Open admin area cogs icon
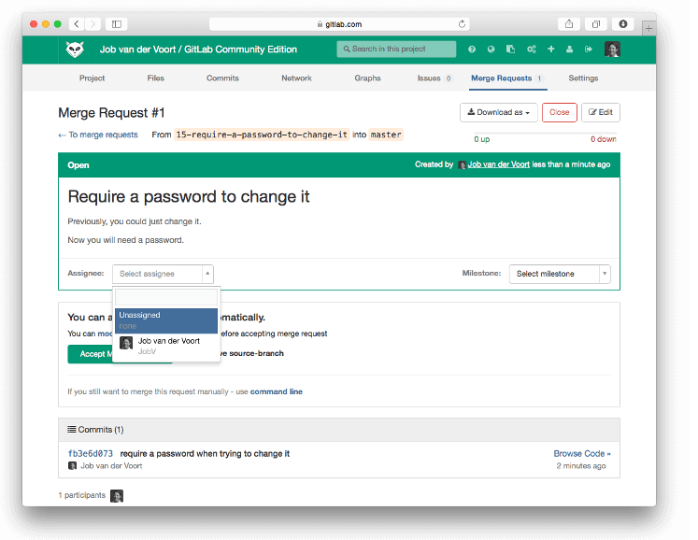Viewport: 698px width, 540px height. click(x=531, y=50)
